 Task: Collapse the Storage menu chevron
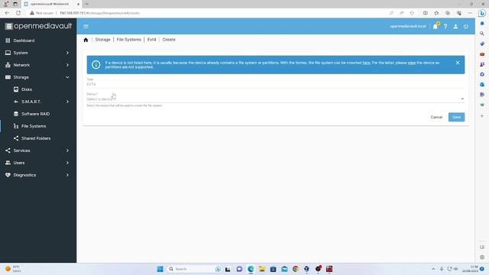[x=67, y=77]
